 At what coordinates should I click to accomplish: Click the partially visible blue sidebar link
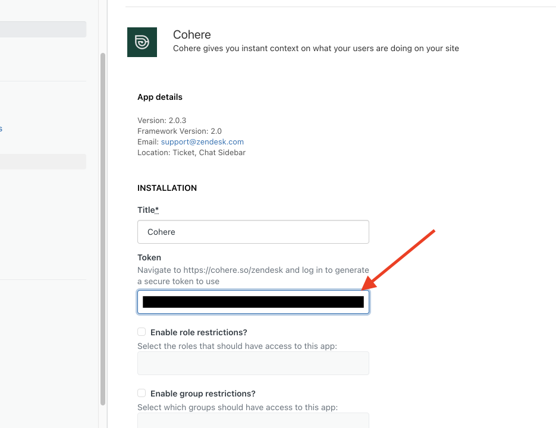(1, 128)
